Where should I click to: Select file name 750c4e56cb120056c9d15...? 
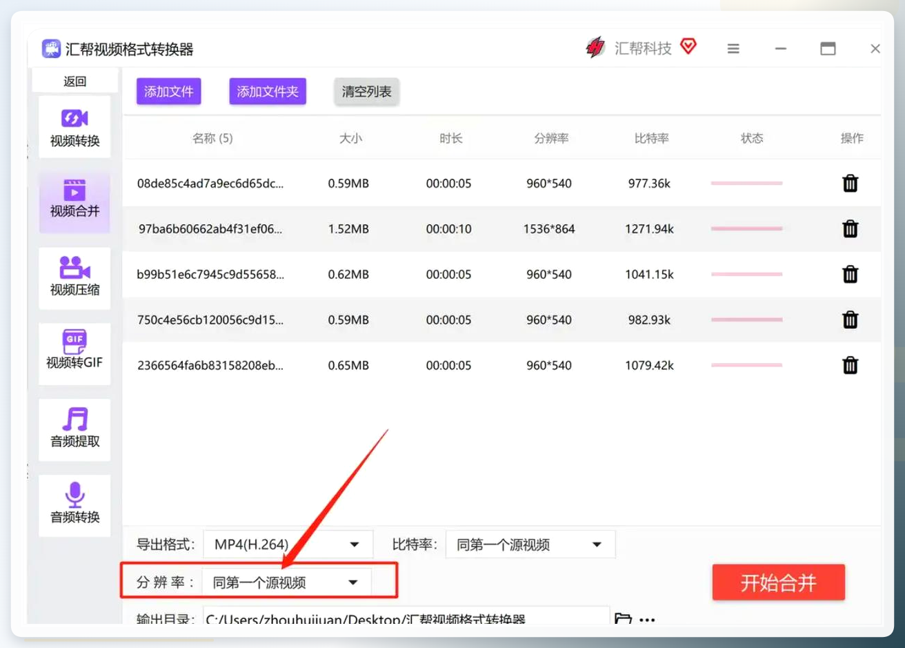click(210, 320)
